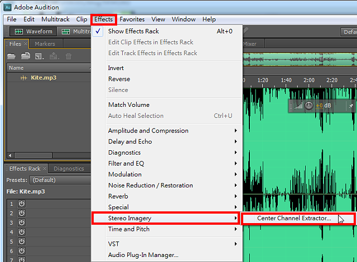Viewport: 357px width, 262px height.
Task: Select Invert effect
Action: pos(167,68)
